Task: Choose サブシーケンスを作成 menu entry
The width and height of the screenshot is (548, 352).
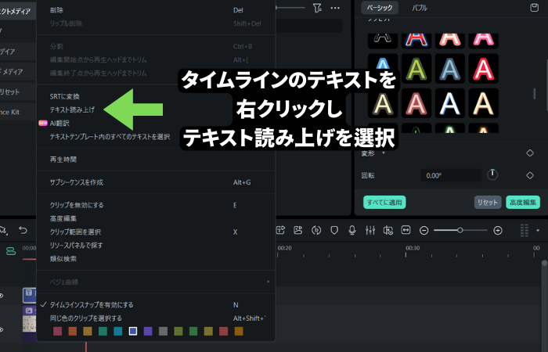Action: [156, 182]
